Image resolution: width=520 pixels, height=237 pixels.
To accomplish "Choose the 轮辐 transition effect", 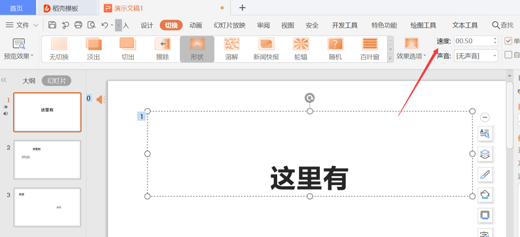I will 301,49.
